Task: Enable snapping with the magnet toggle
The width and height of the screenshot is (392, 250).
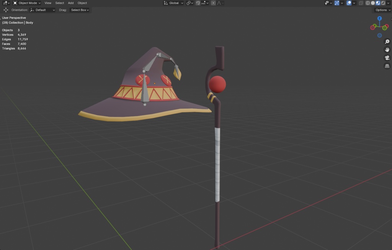Action: coord(198,3)
